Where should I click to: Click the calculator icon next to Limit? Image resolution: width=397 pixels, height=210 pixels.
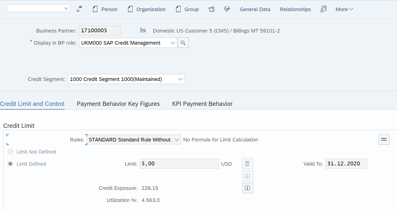247,164
